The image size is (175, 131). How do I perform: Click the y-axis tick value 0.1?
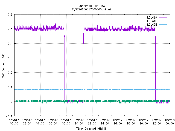[10, 87]
